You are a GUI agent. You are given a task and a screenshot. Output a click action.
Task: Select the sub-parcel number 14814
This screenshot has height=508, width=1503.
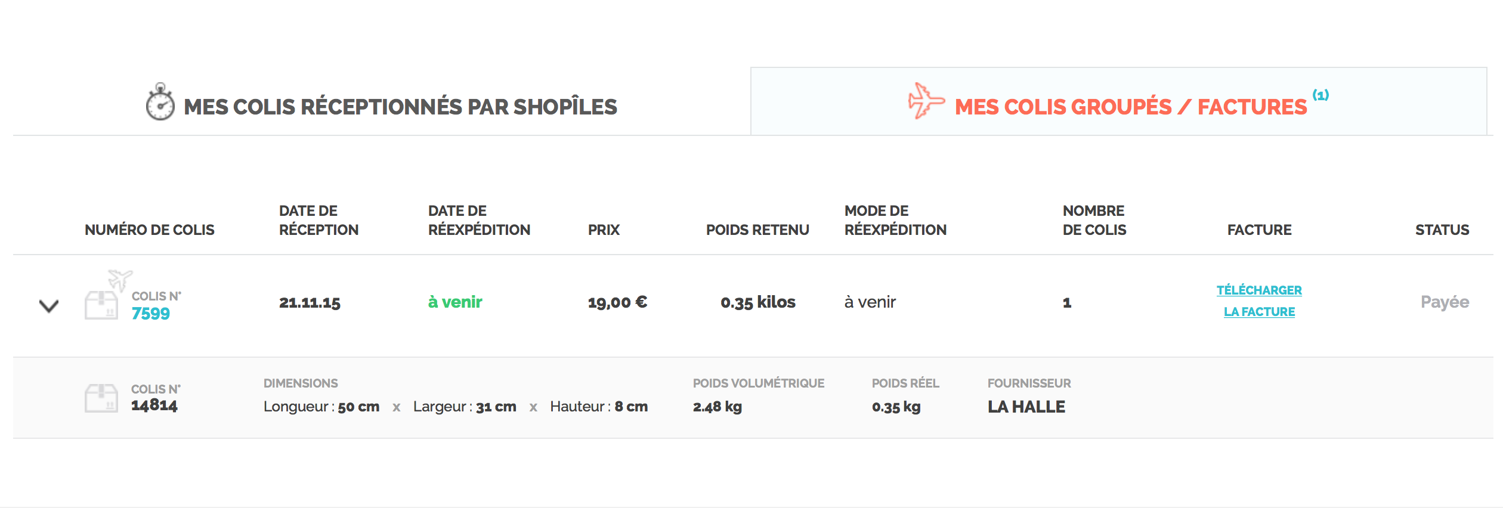tap(154, 405)
